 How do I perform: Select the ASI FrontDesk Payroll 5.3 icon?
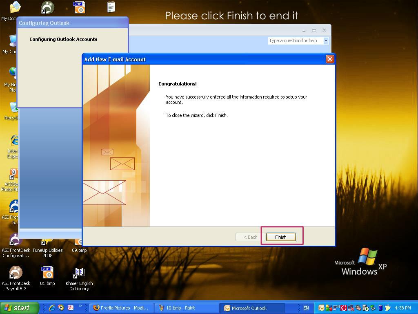(16, 272)
